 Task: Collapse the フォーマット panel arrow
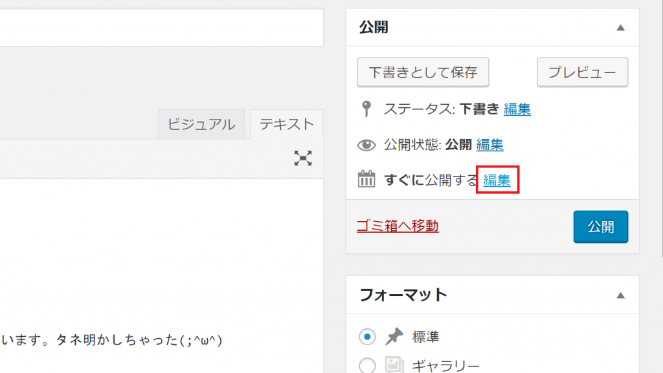(x=620, y=295)
